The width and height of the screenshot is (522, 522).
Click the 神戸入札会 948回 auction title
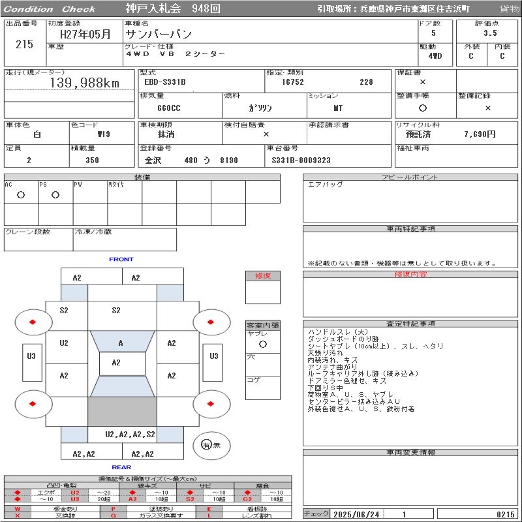(x=173, y=8)
